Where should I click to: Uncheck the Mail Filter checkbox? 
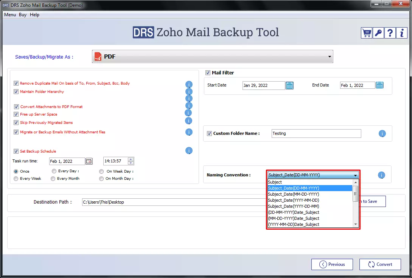[x=208, y=73]
